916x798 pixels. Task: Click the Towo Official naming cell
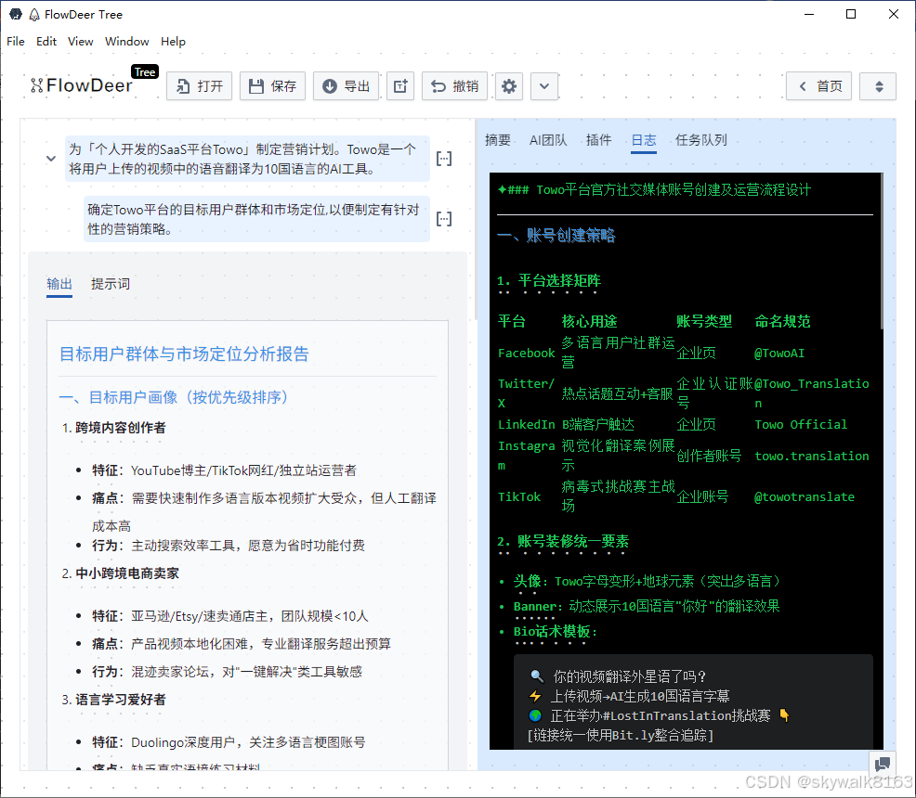[x=801, y=425]
